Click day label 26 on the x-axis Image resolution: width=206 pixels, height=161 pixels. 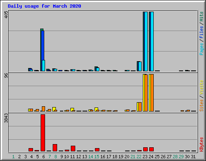coord(163,157)
